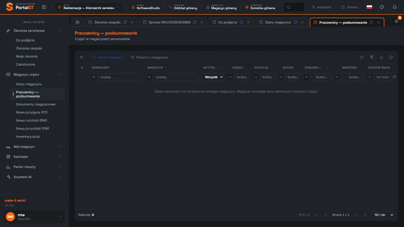
Task: Open Nowe przyjęcie (PZ) menu item
Action: coord(32,112)
